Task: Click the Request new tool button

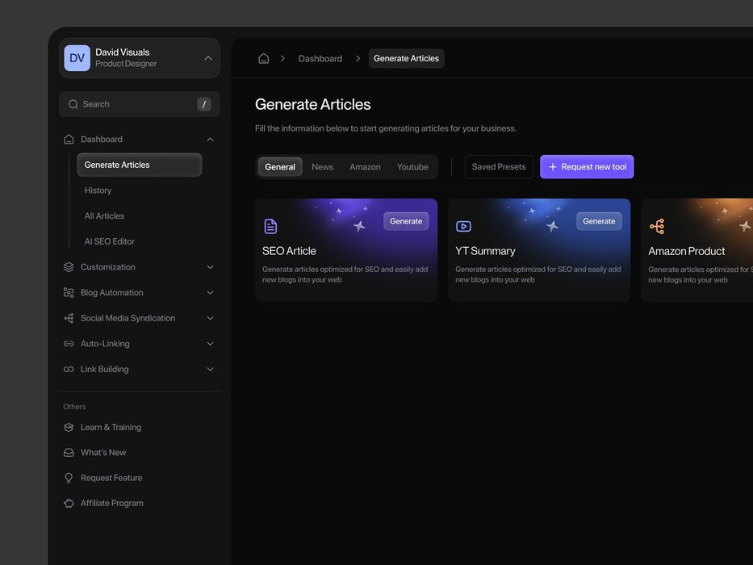Action: (587, 167)
